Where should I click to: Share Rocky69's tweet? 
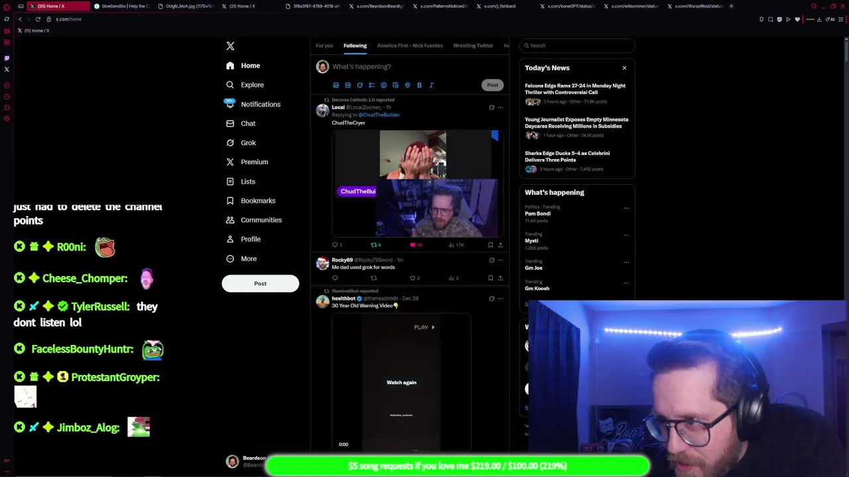[x=500, y=278]
